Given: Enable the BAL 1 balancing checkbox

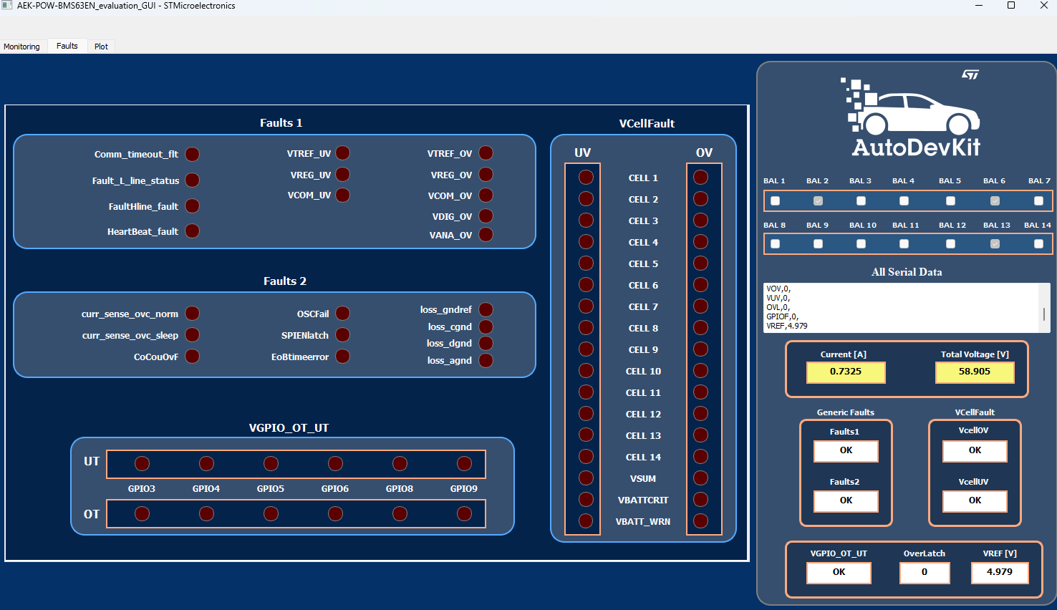Looking at the screenshot, I should 774,201.
